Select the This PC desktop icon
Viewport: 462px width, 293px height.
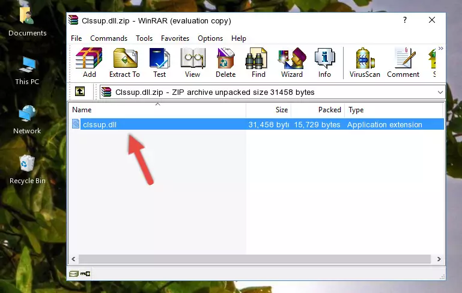27,71
